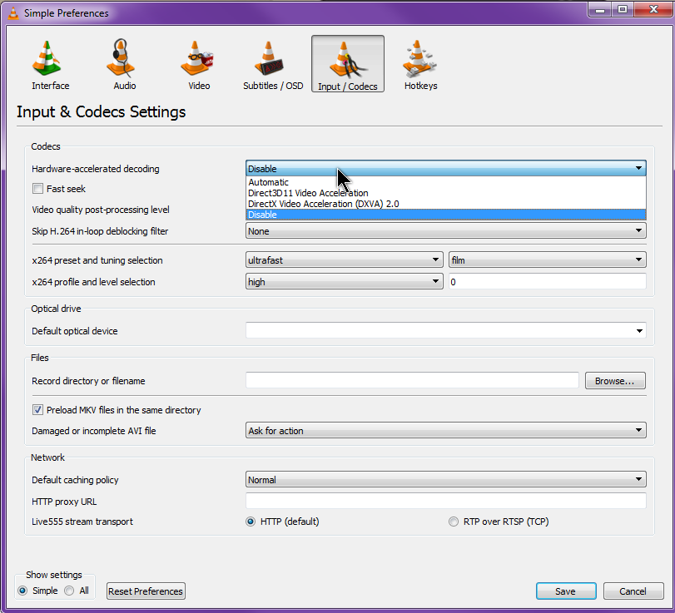Open the Interface preferences category
The height and width of the screenshot is (613, 675).
[50, 65]
